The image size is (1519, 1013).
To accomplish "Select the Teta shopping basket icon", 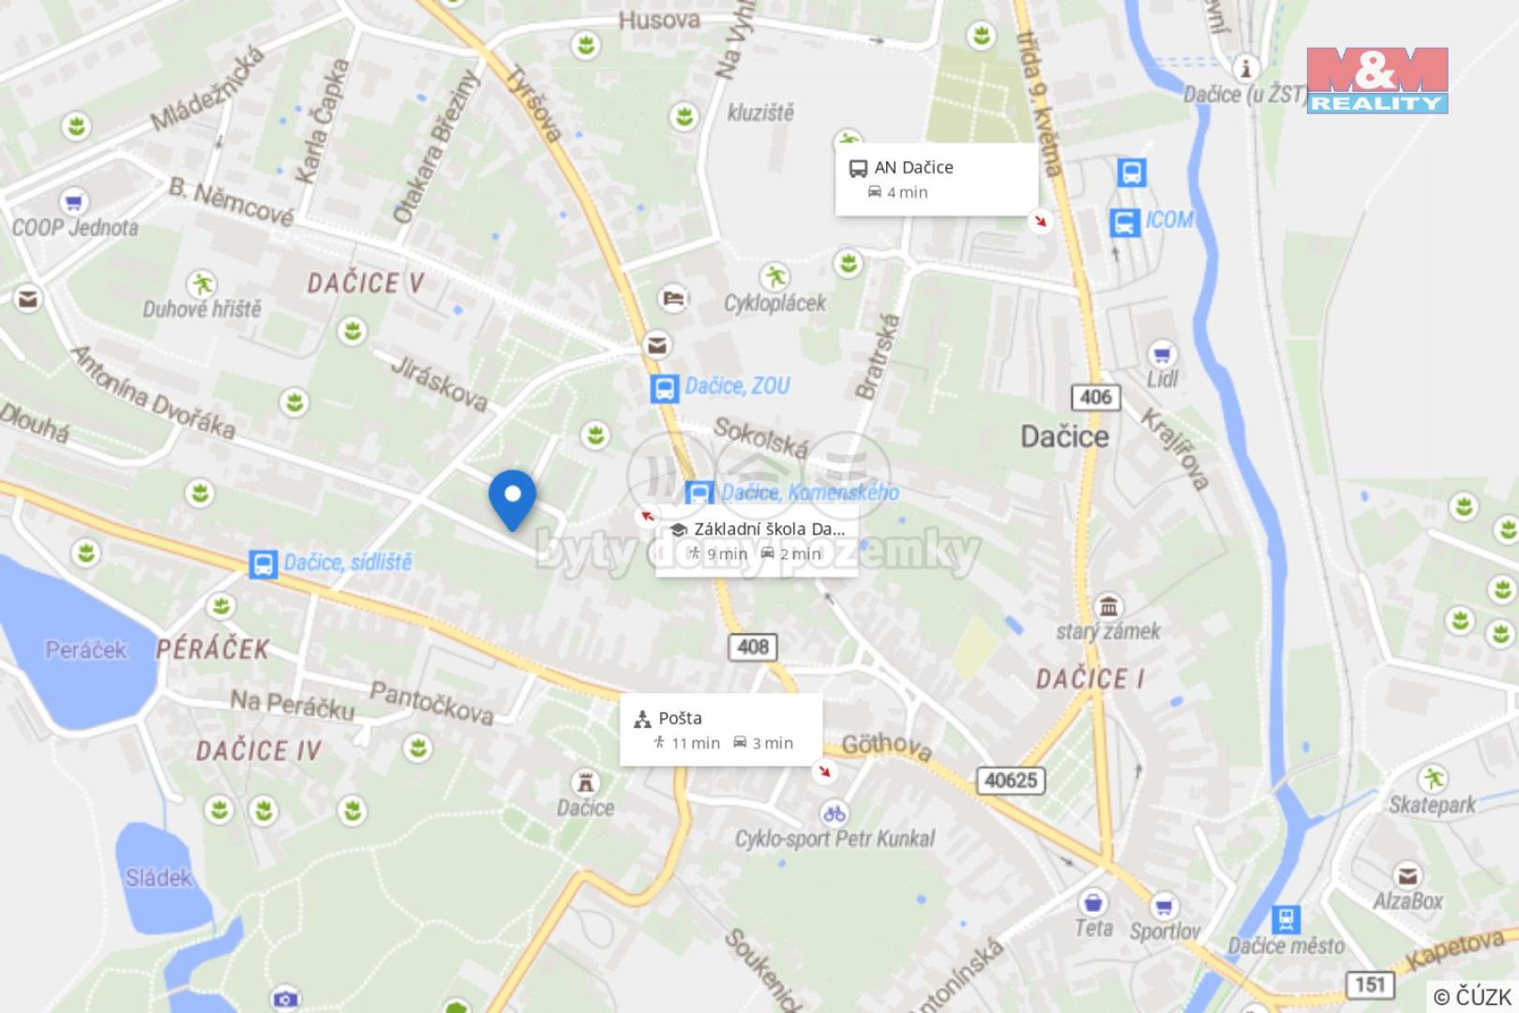I will 1092,903.
